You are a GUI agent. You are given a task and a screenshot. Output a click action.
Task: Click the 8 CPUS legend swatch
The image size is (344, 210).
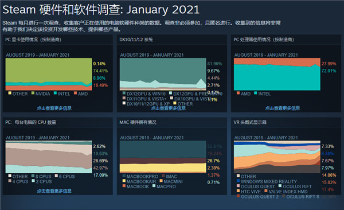click(x=33, y=176)
